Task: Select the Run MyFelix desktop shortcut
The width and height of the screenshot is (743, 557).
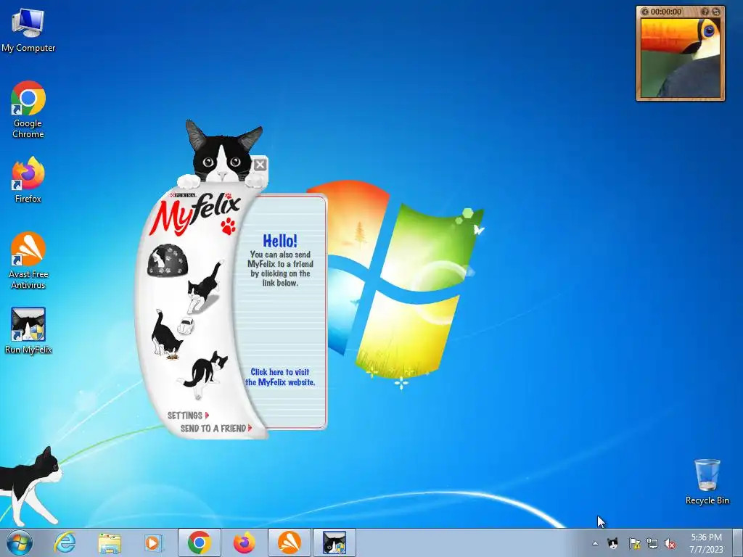Action: click(28, 331)
